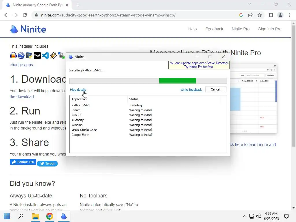Go back in Chrome
This screenshot has width=296, height=222.
pos(6,15)
